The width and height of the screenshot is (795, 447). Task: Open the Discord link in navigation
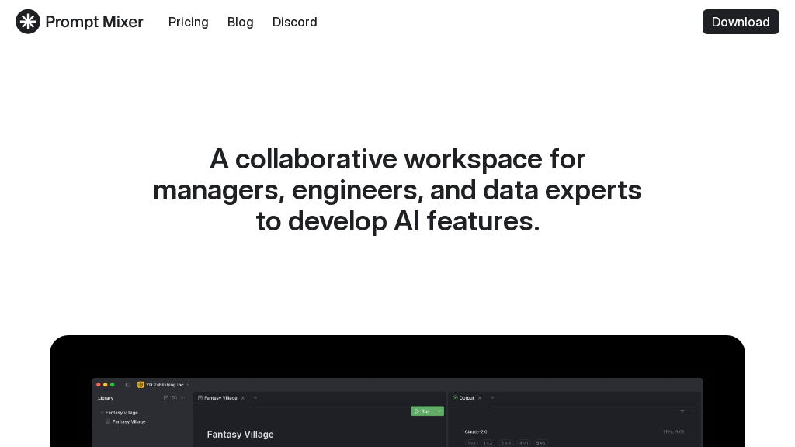(294, 22)
